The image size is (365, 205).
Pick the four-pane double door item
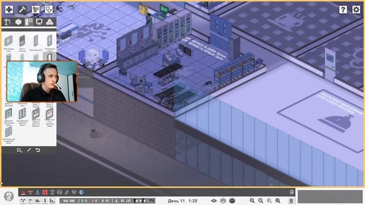tap(22, 114)
